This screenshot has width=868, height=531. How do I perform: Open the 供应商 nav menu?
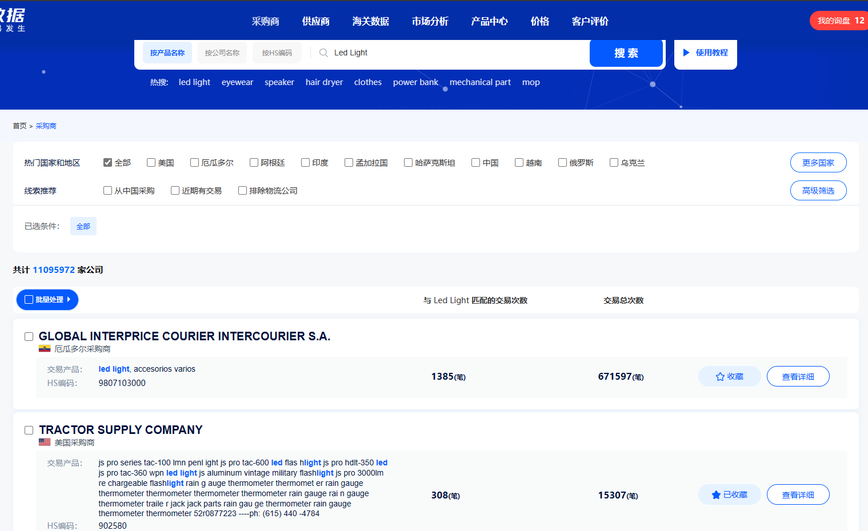(316, 21)
